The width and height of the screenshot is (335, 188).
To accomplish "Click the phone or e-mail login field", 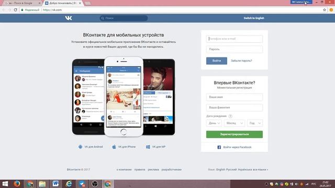I will coord(234,39).
